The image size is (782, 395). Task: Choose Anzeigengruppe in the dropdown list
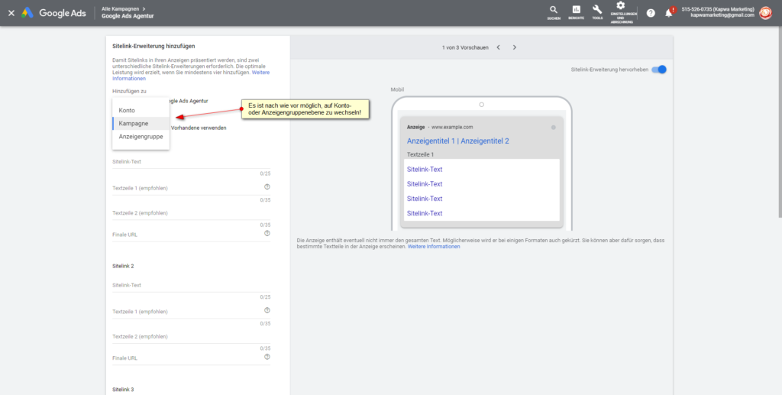pyautogui.click(x=141, y=136)
